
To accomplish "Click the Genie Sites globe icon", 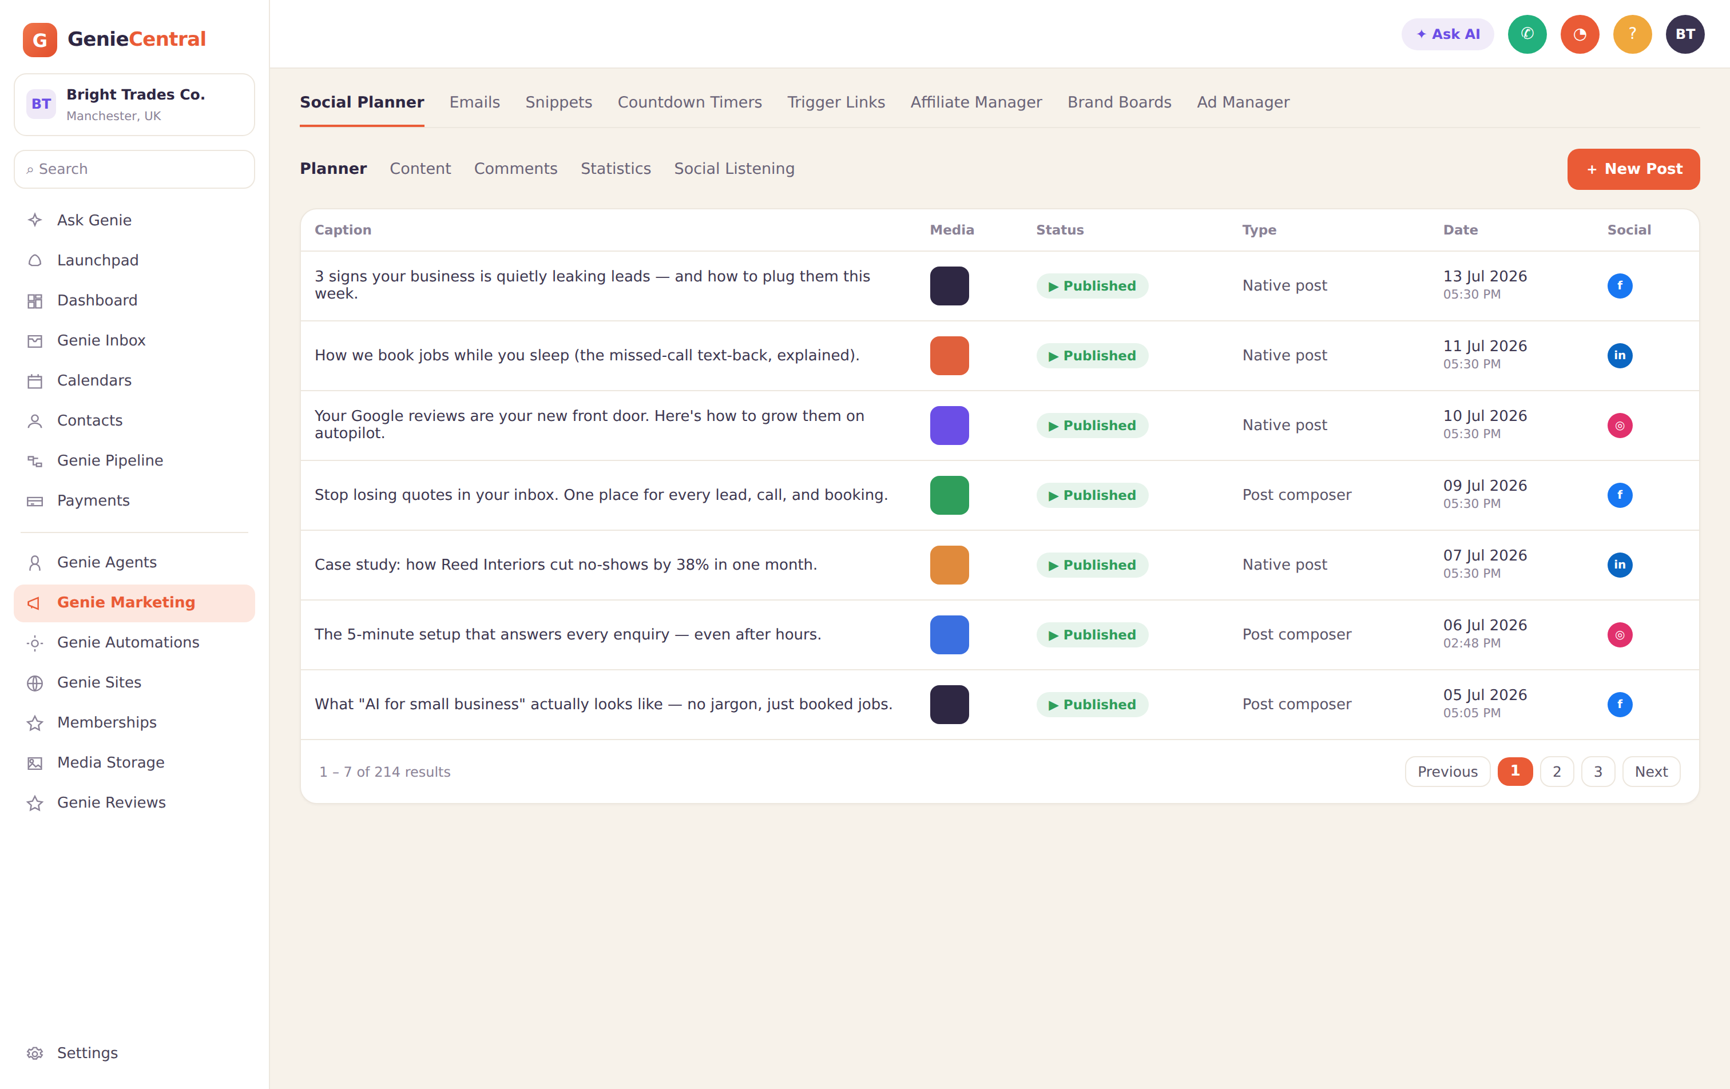I will click(x=34, y=682).
